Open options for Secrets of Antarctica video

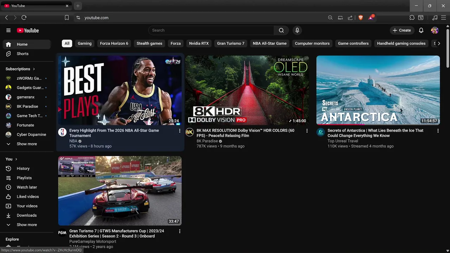point(438,131)
